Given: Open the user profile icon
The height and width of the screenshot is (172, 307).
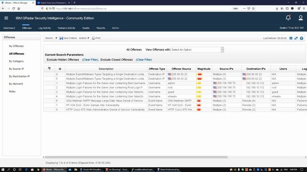Looking at the screenshot, I should 301,18.
